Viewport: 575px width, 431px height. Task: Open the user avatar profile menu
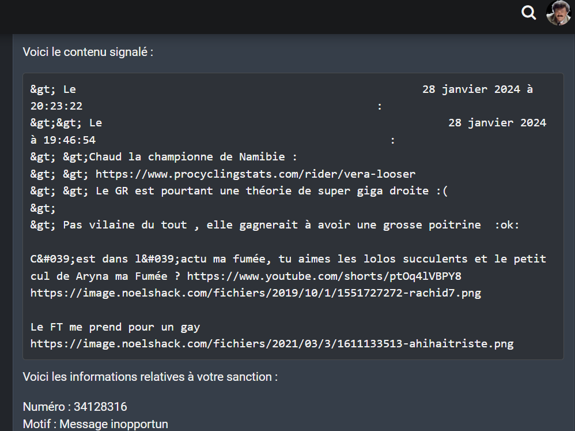point(558,13)
